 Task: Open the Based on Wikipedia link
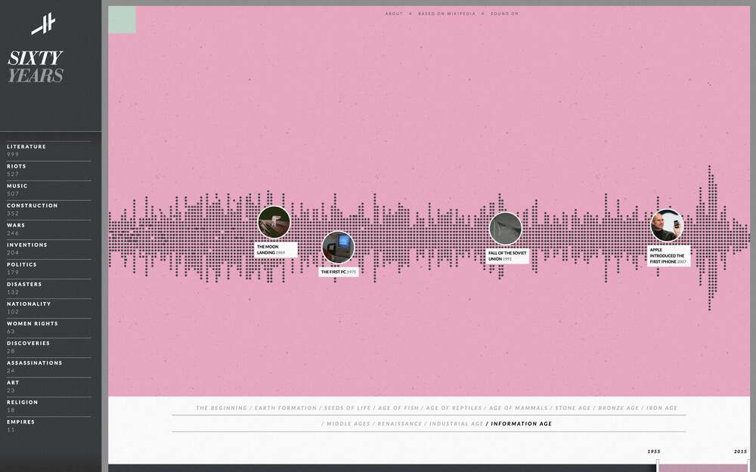[x=447, y=14]
